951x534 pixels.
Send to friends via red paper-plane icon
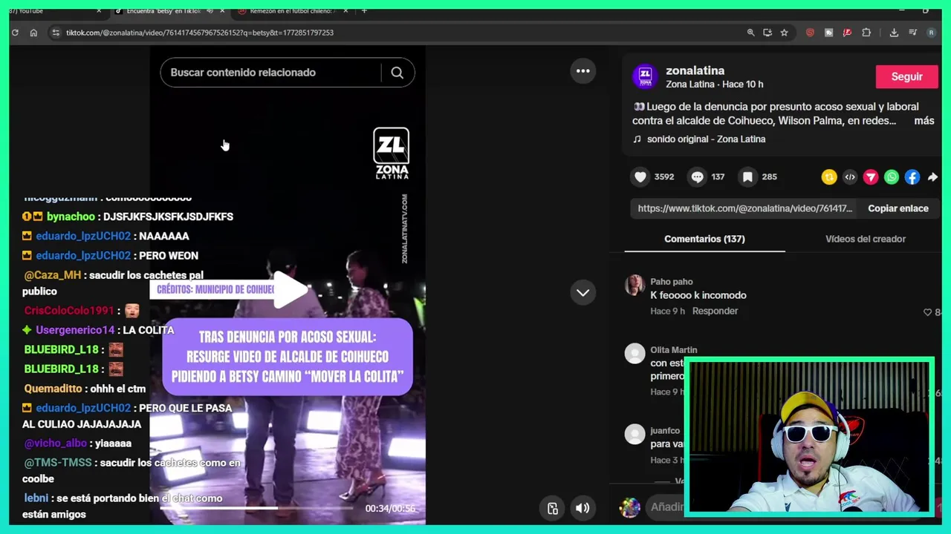871,177
